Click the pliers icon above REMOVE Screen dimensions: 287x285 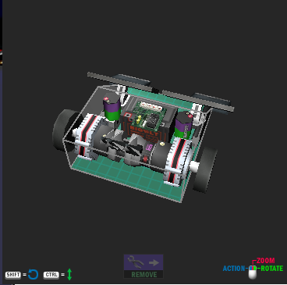coord(136,262)
